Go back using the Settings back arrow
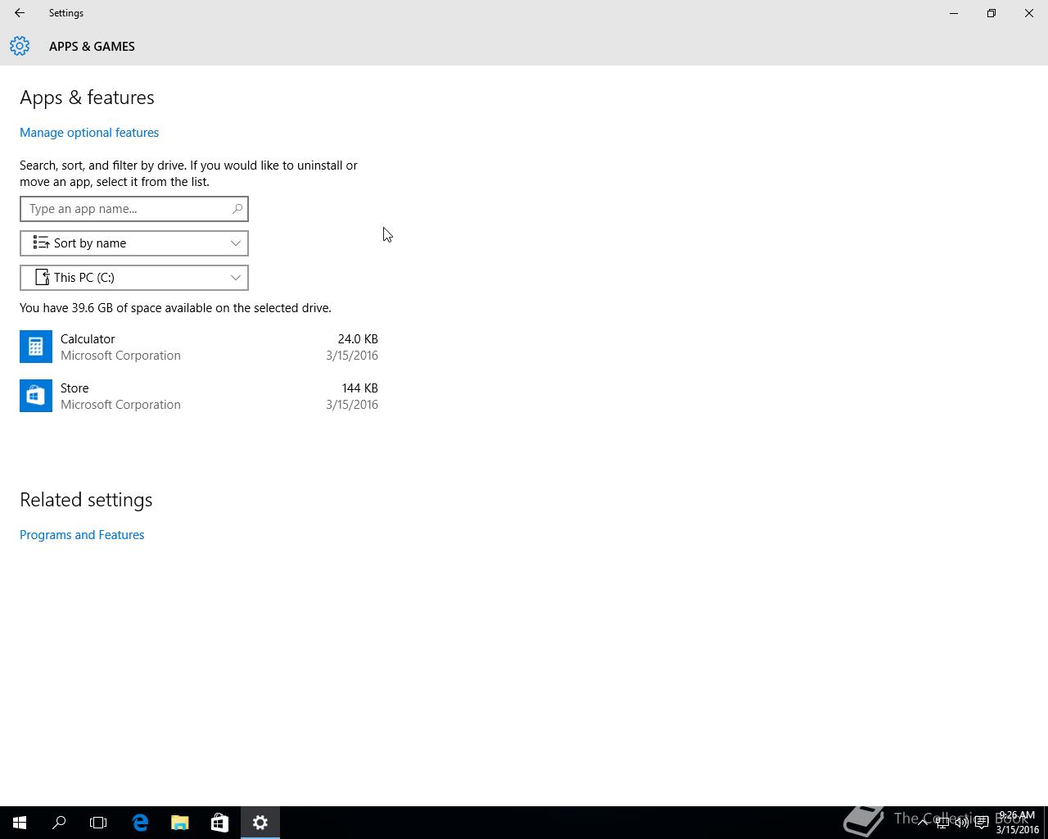Image resolution: width=1048 pixels, height=839 pixels. (x=20, y=13)
